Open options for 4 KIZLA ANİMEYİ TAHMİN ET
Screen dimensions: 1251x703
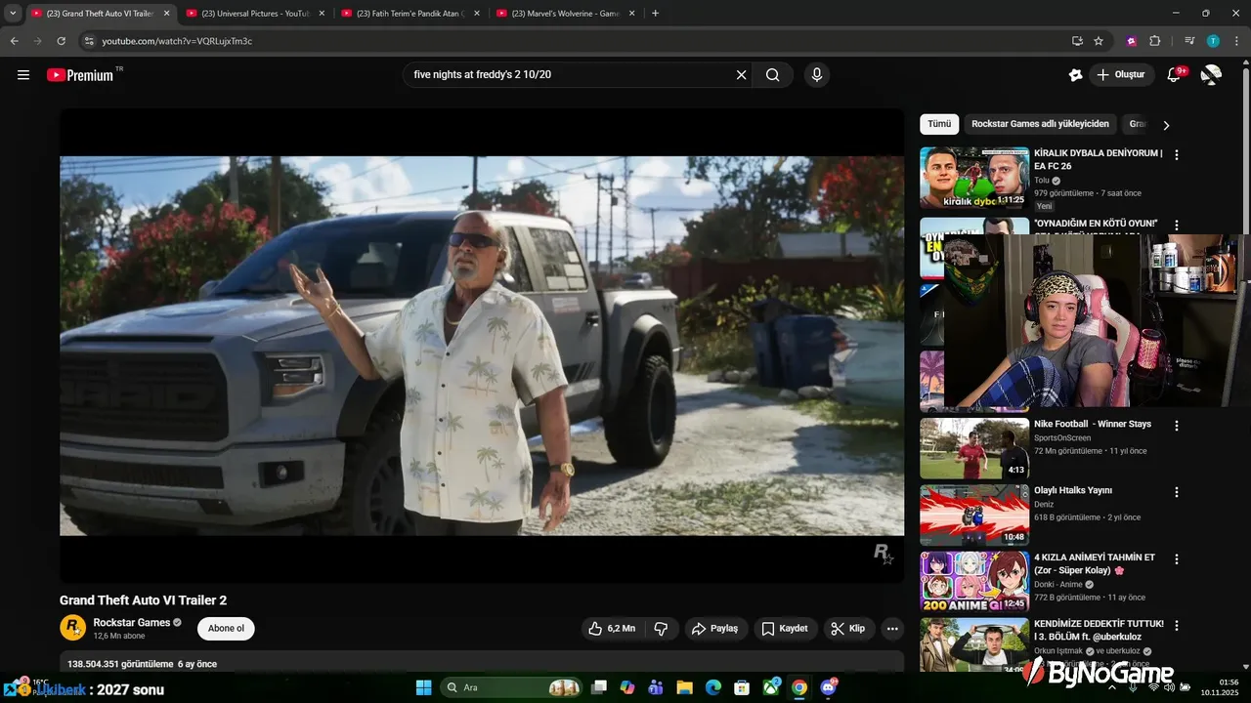1177,559
